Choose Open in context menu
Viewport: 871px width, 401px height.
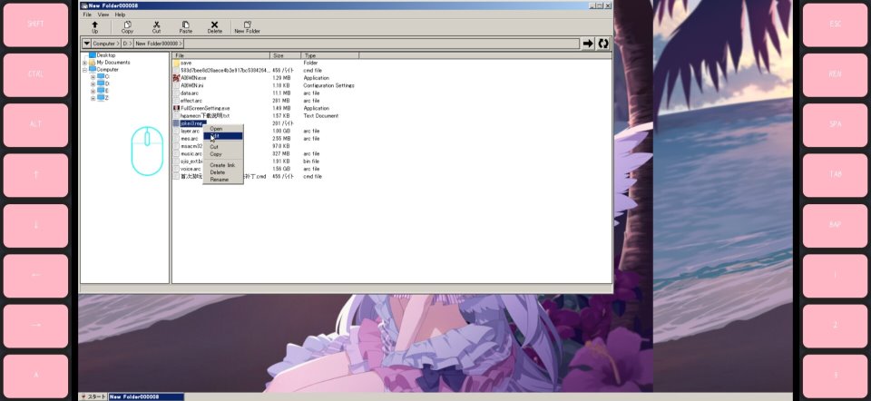[x=223, y=129]
